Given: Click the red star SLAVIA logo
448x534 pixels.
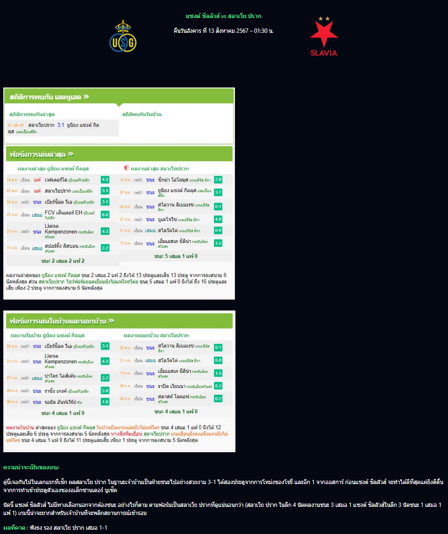Looking at the screenshot, I should pyautogui.click(x=324, y=37).
